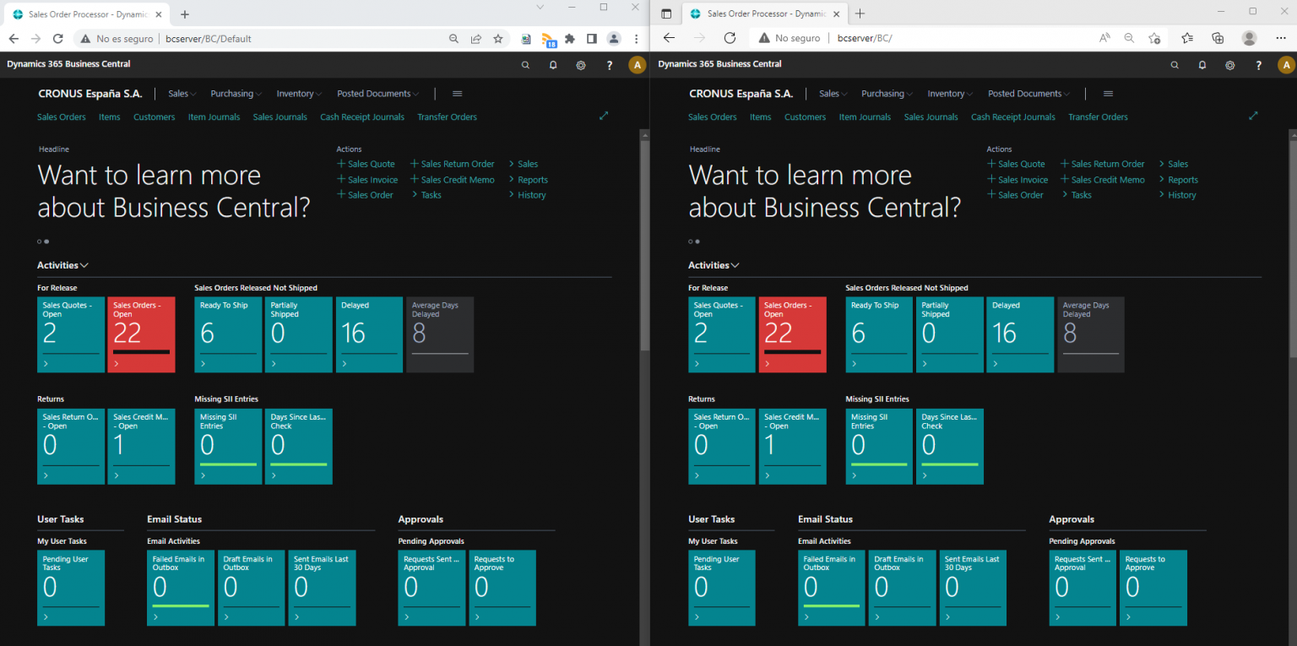
Task: Switch to the Sales Order Processor tab
Action: (84, 14)
